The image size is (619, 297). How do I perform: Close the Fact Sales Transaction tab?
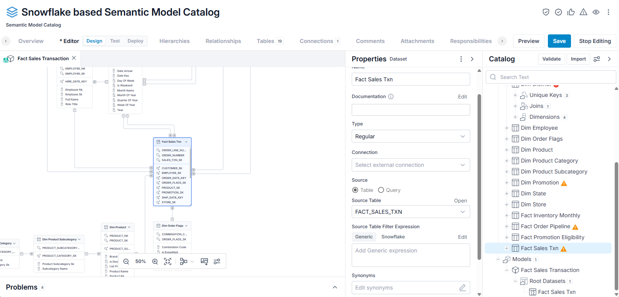(74, 58)
